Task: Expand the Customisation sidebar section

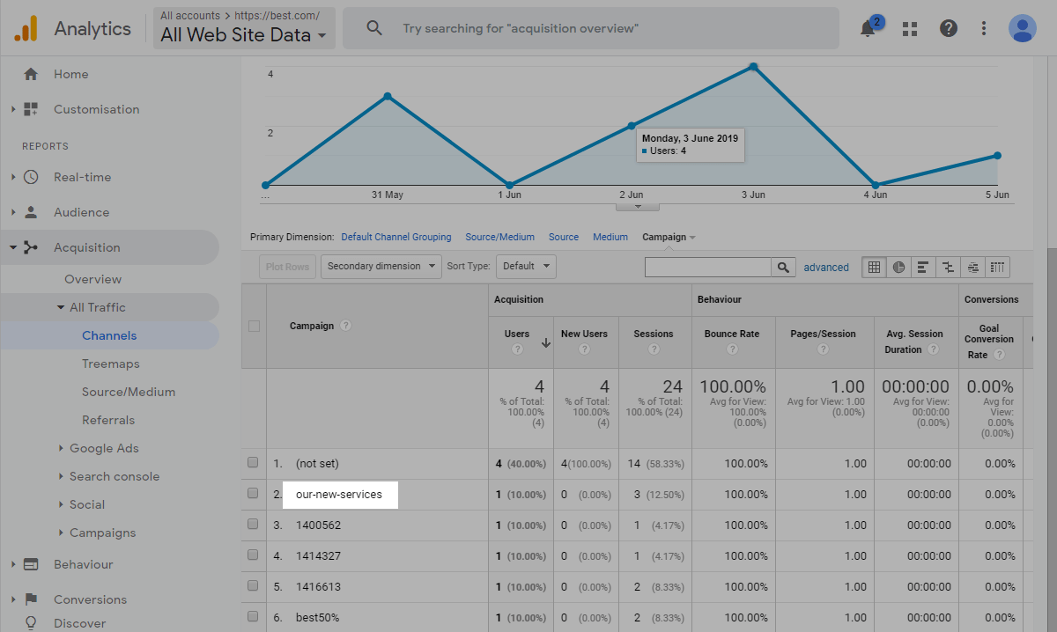Action: click(13, 109)
